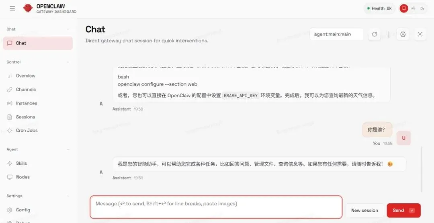The width and height of the screenshot is (434, 223).
Task: Collapse the Agent sidebar section
Action: [68, 149]
